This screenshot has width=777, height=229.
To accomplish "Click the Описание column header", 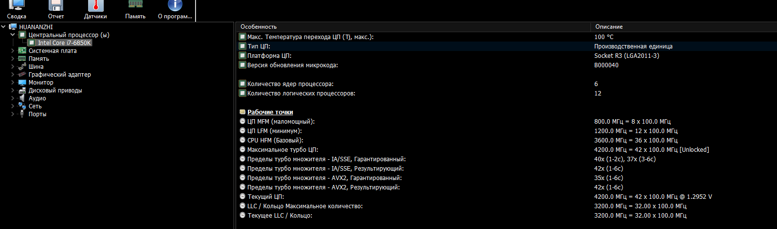I will (609, 27).
